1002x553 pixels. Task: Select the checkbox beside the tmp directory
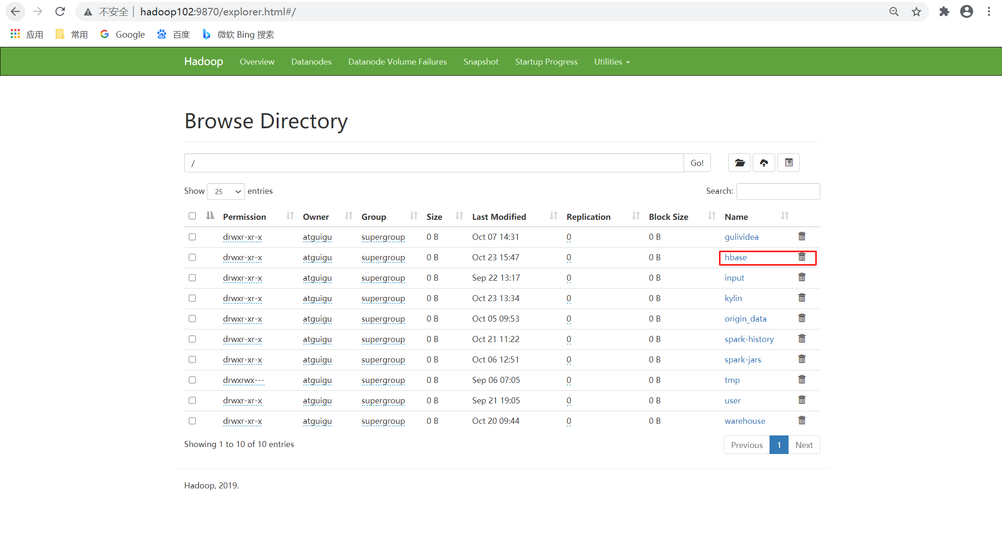pos(192,380)
